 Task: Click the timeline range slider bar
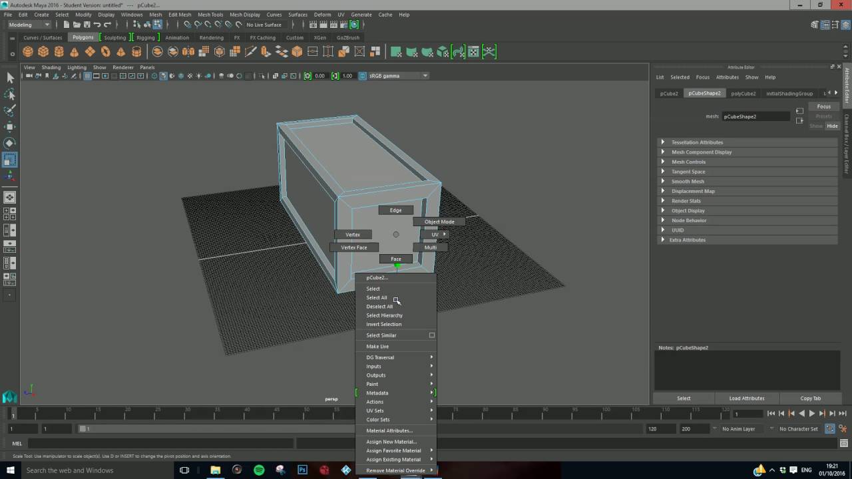[359, 429]
